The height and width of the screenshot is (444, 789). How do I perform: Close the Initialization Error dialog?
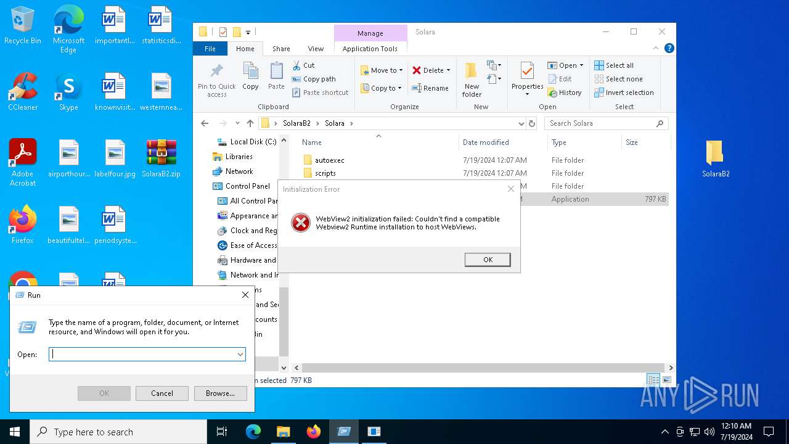tap(511, 189)
